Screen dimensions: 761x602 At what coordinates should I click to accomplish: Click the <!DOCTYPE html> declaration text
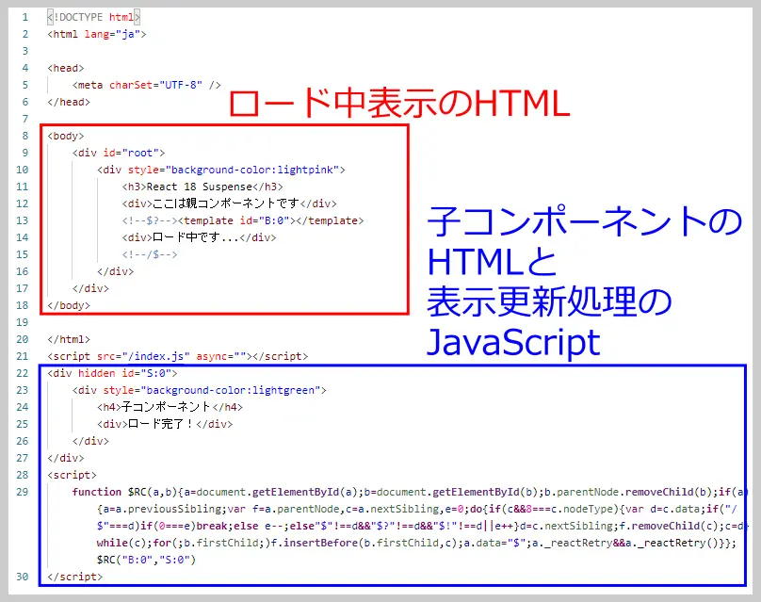[93, 18]
